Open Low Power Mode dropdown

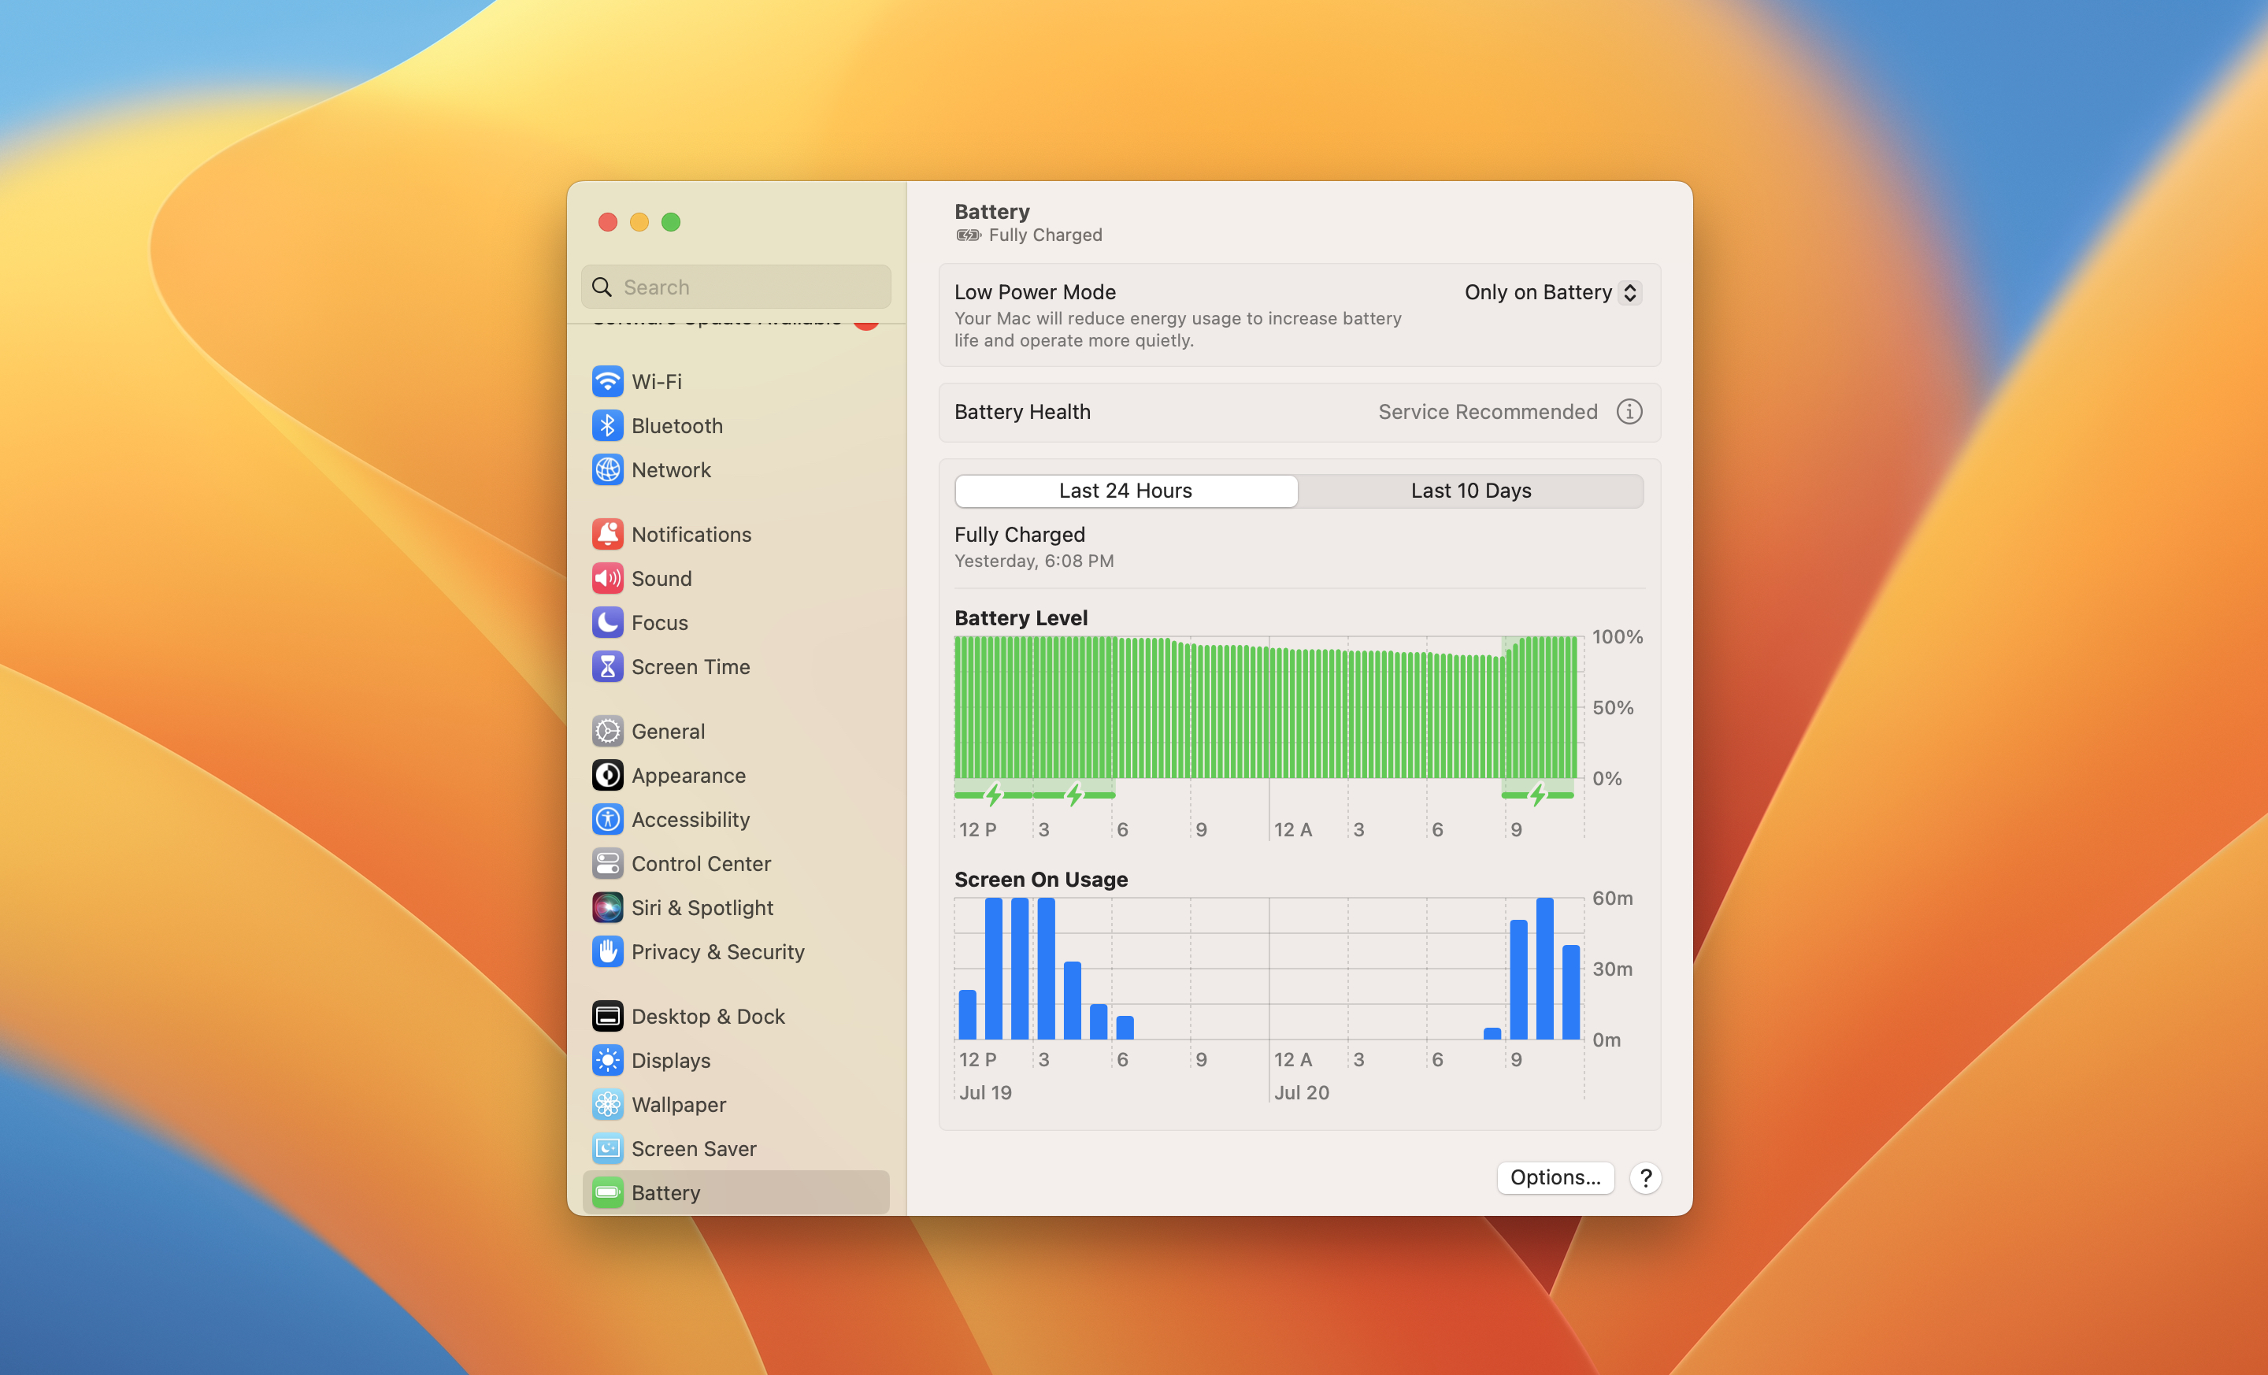[x=1552, y=293]
